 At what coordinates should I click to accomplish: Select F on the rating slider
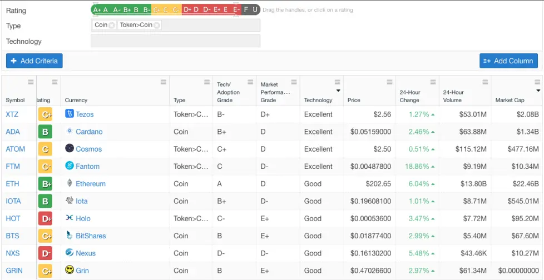[246, 9]
